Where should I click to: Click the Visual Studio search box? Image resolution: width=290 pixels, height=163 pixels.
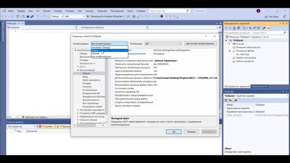(x=169, y=11)
